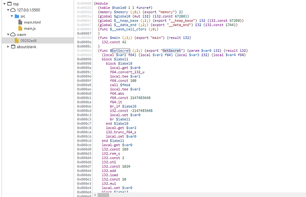The width and height of the screenshot is (306, 197).
Task: Click the "end $label1" line
Action: (113, 140)
